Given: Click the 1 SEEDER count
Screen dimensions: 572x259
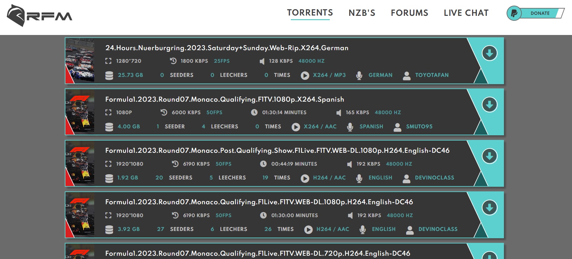Looking at the screenshot, I should click(x=171, y=127).
